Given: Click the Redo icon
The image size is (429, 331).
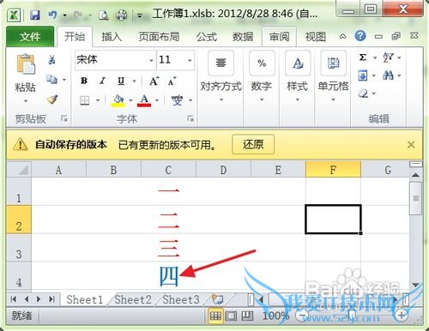Looking at the screenshot, I should click(78, 15).
